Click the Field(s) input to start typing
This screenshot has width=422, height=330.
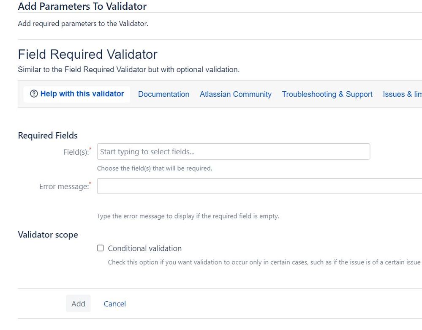(169, 151)
